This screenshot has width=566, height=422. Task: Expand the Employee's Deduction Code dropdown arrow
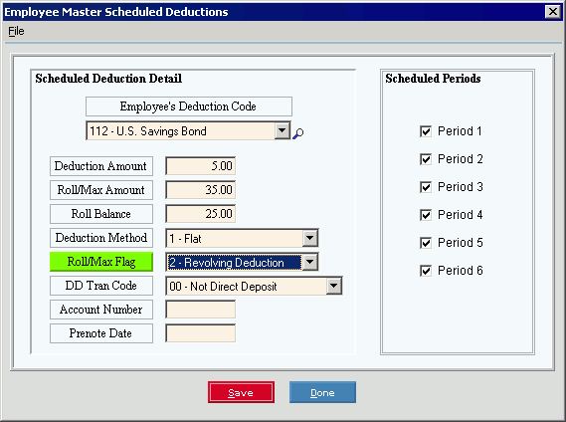(x=283, y=130)
